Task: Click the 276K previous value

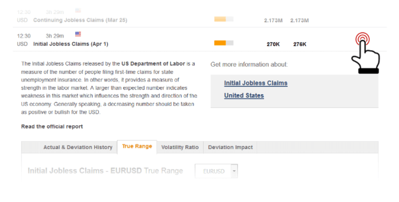Action: [x=300, y=44]
